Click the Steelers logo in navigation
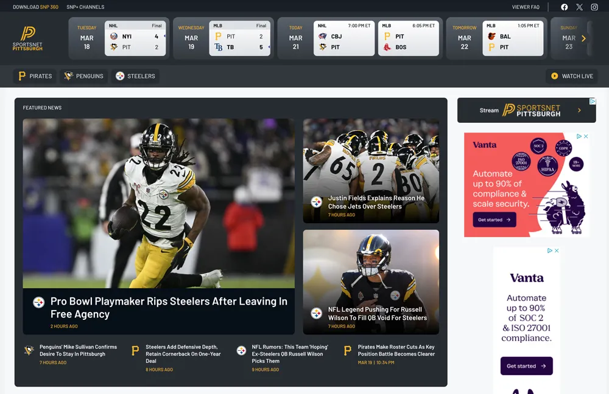609x394 pixels. 120,76
